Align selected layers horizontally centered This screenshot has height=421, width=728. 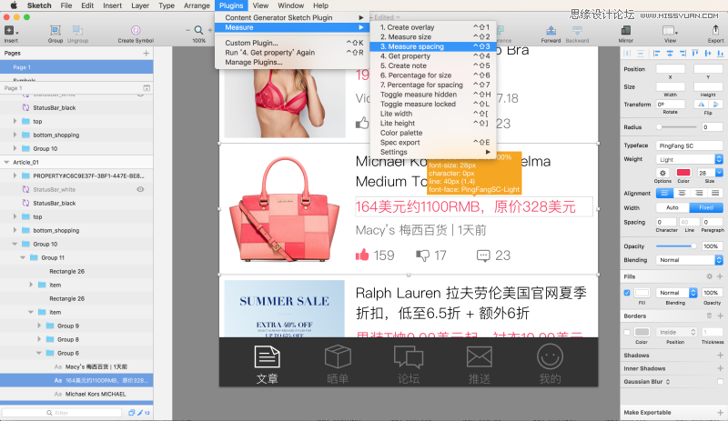pos(670,54)
